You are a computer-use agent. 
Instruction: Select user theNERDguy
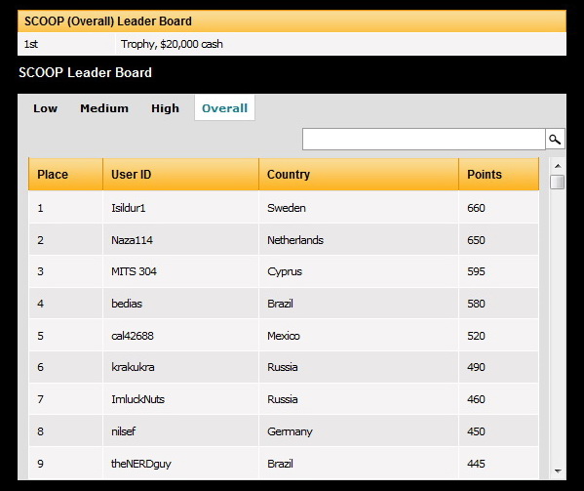point(141,464)
